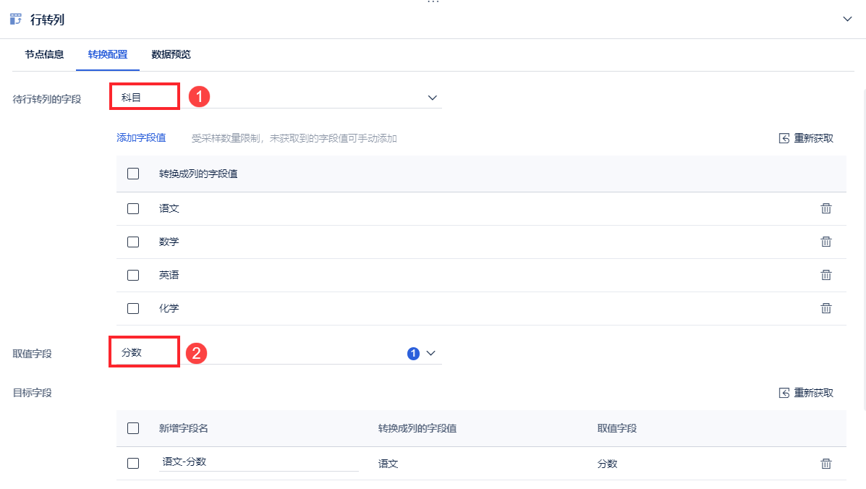Check the 数学 field value checkbox
The width and height of the screenshot is (866, 489).
coord(133,242)
